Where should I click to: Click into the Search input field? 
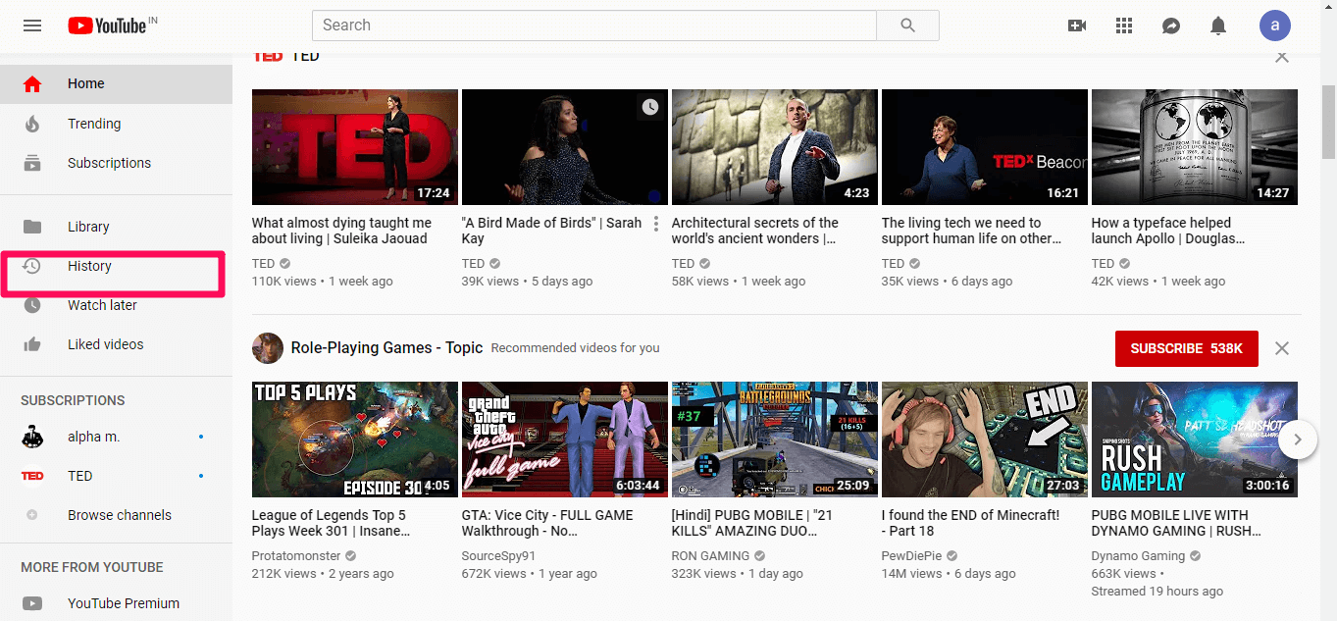[x=593, y=26]
